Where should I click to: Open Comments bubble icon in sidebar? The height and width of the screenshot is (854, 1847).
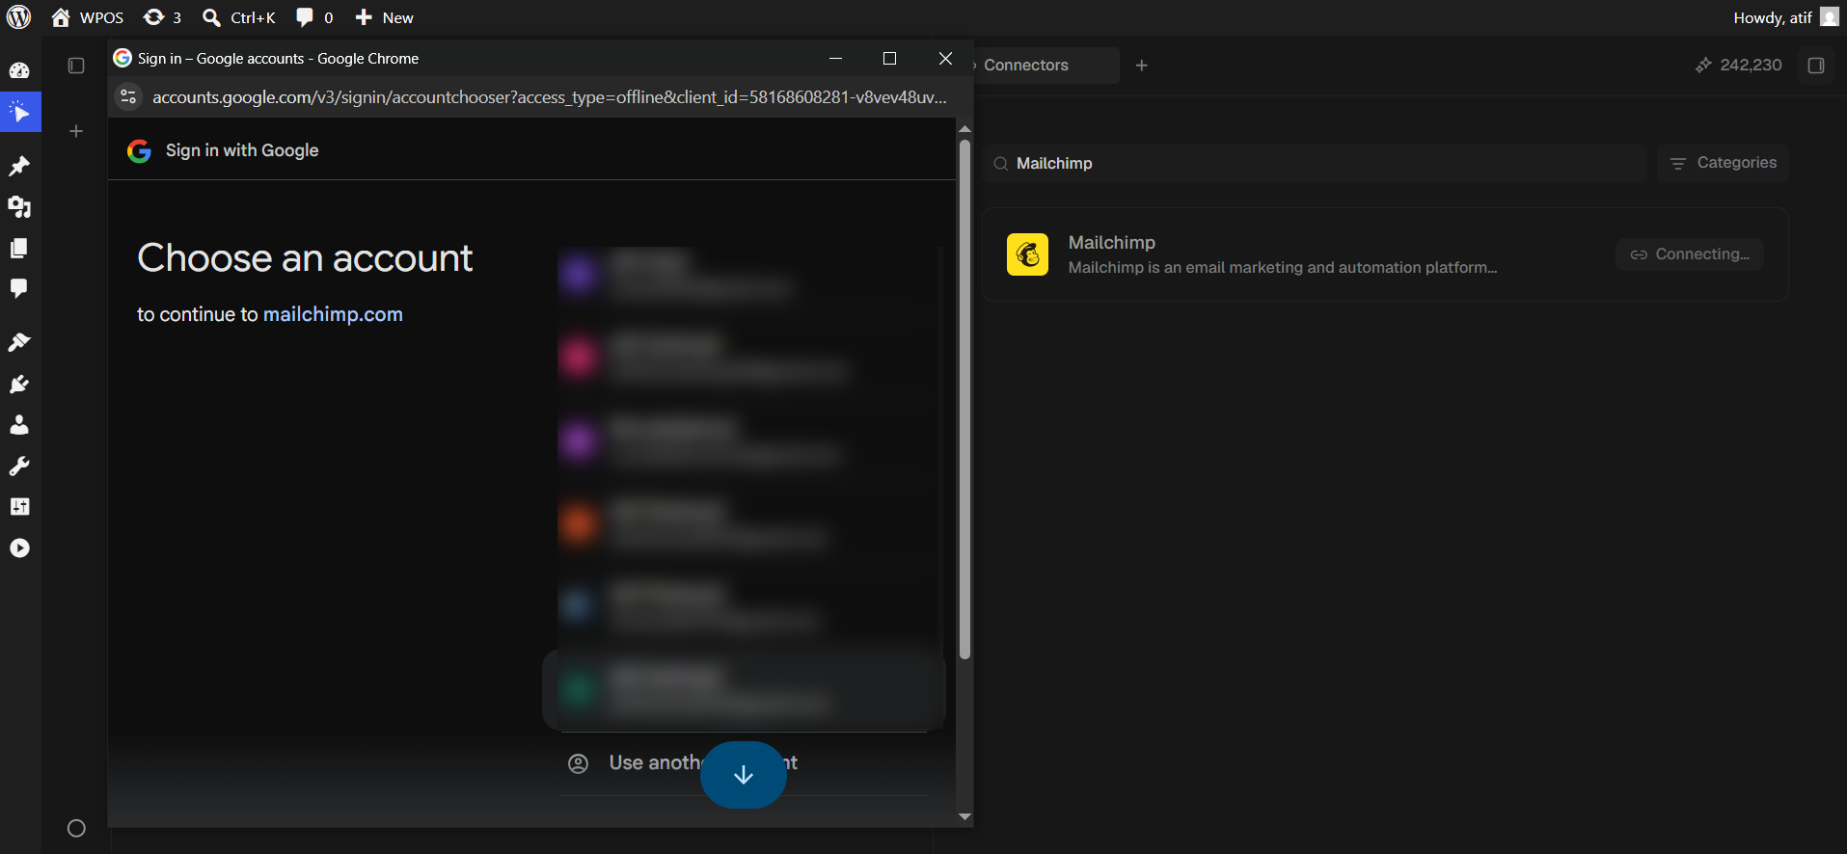click(19, 289)
